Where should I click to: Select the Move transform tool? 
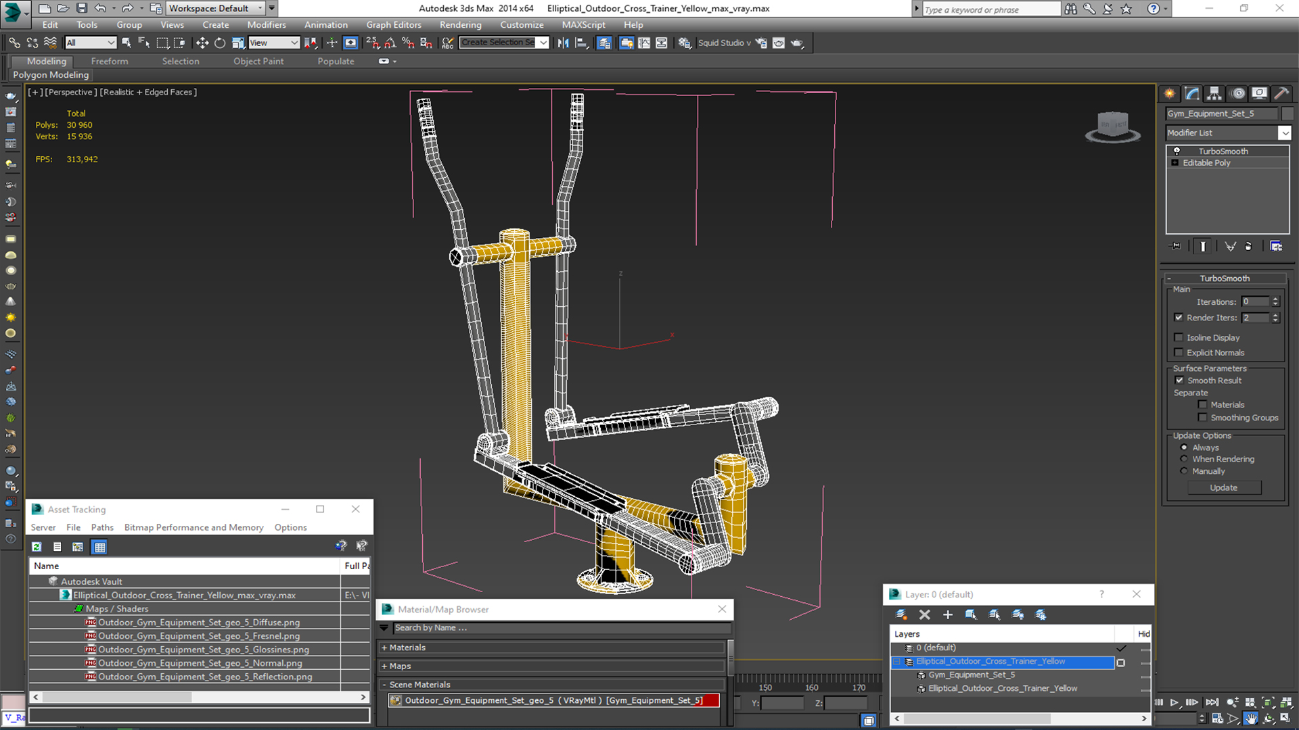(202, 43)
